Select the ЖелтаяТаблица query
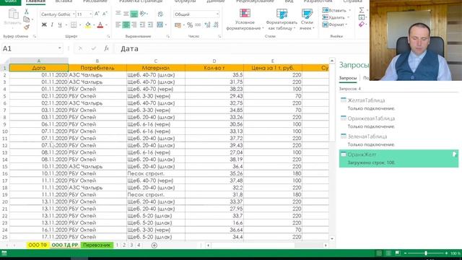The width and height of the screenshot is (462, 260). 366,100
